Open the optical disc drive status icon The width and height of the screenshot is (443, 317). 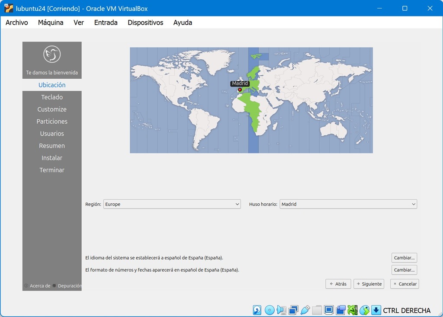270,310
